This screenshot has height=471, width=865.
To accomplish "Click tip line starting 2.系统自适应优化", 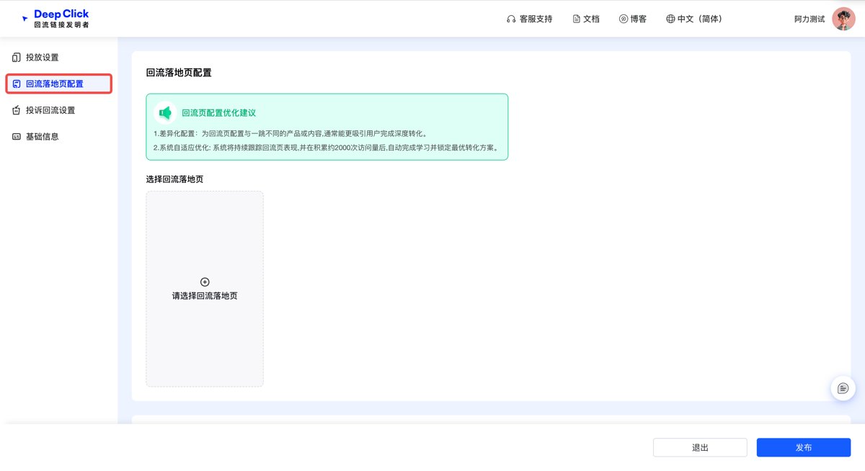I will point(327,148).
